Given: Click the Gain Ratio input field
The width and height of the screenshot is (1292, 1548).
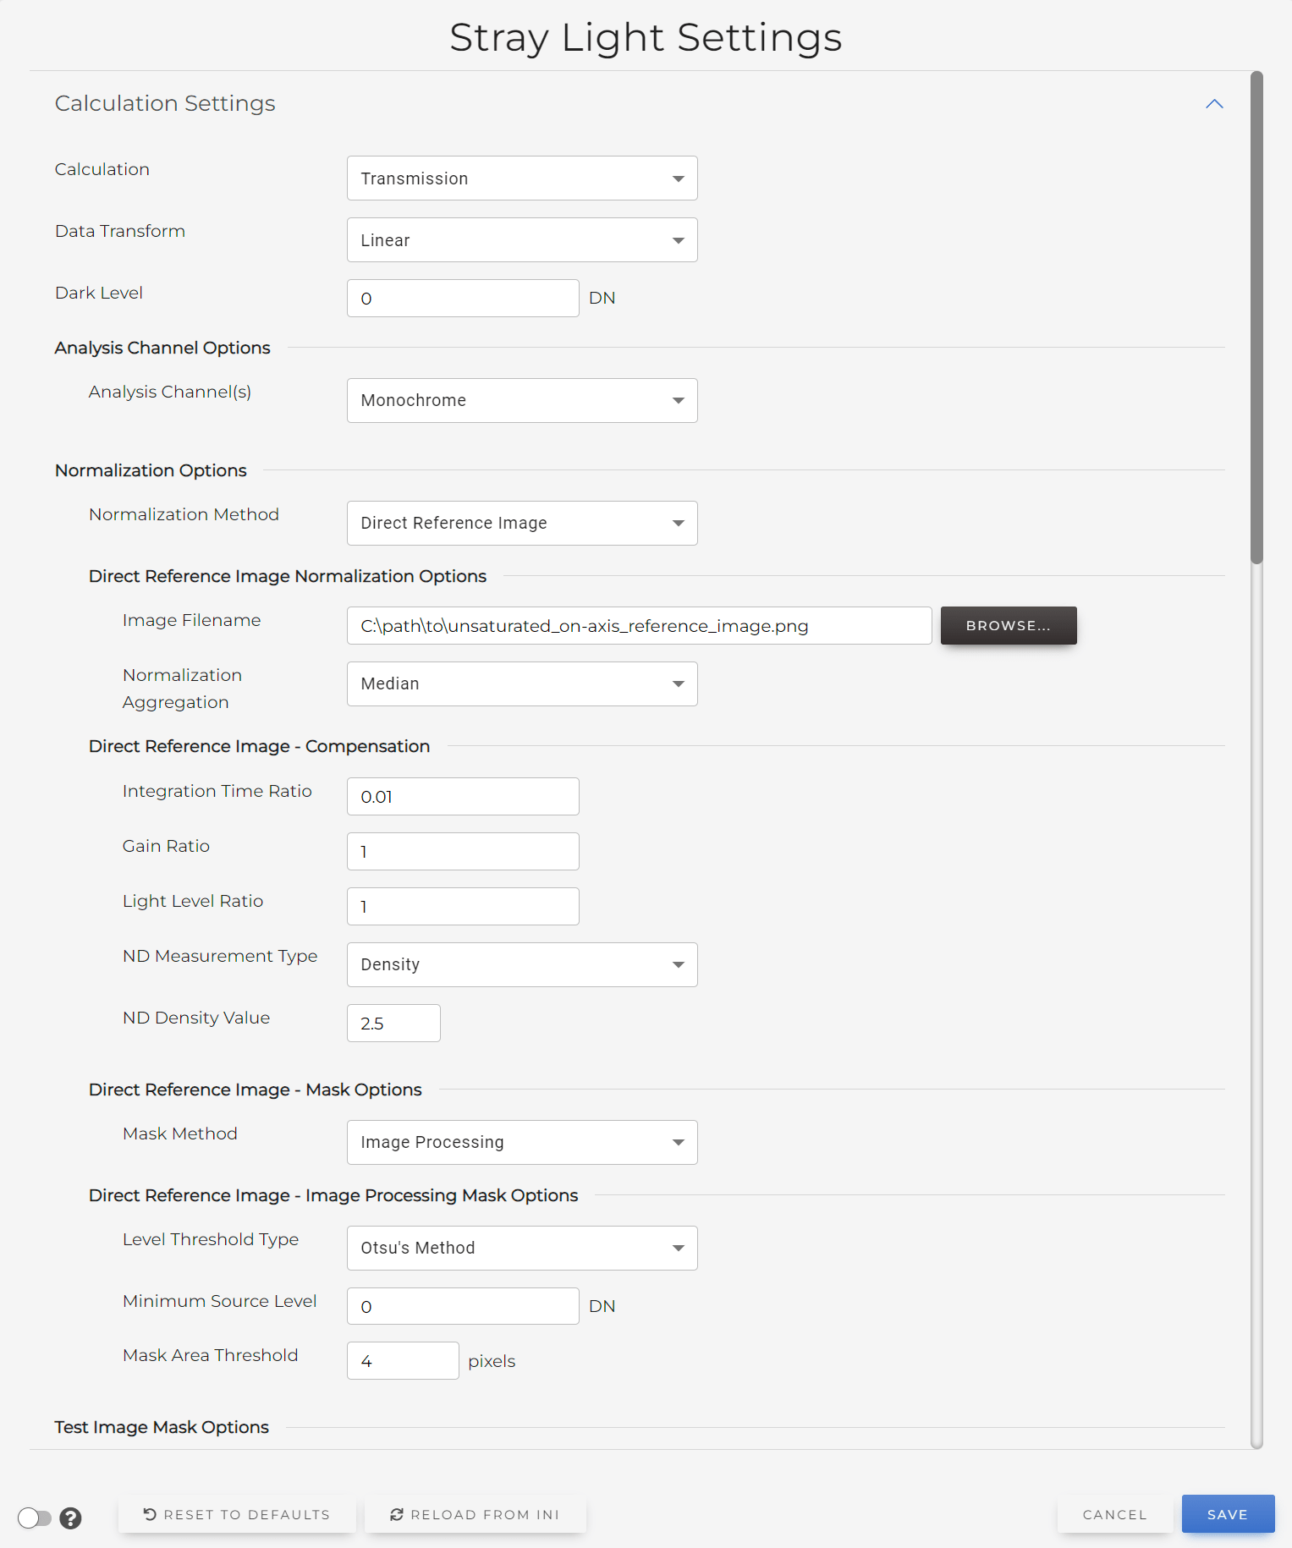Looking at the screenshot, I should tap(463, 851).
